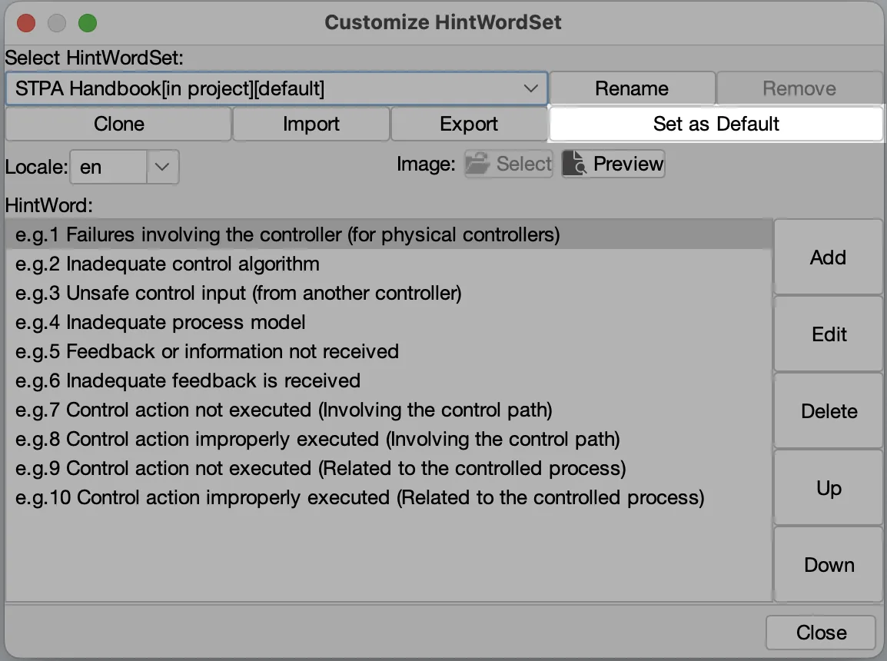
Task: Close the Customize HintWordSet dialog
Action: (x=821, y=633)
